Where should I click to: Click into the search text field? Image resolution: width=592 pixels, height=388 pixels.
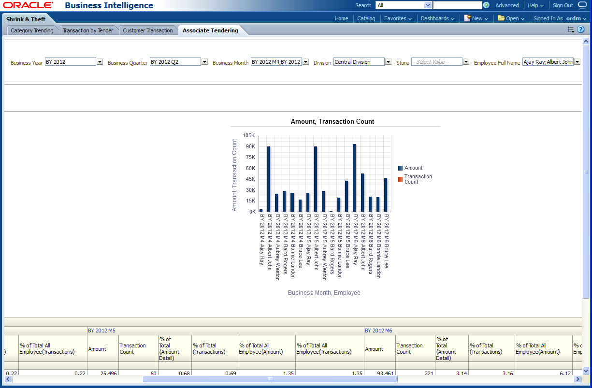(457, 5)
